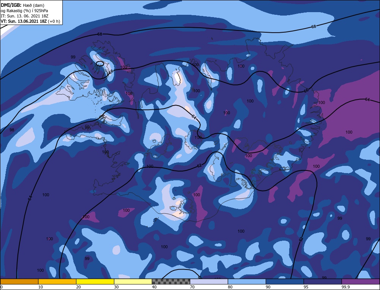The height and width of the screenshot is (290, 380).
Task: Click the bright yellow 20-30 legend swatch
Action: pos(95,281)
